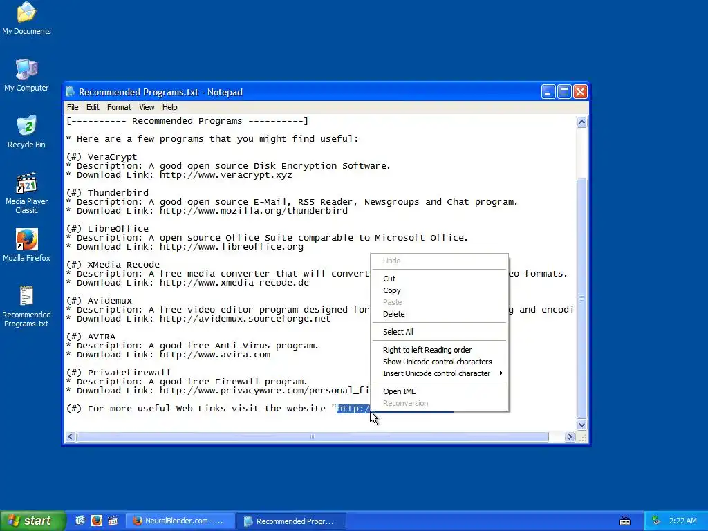Click the vertical scrollbar thumb
Screen dimensions: 708x531
[581, 298]
